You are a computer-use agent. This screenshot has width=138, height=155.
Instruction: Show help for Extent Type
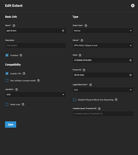click(x=86, y=25)
